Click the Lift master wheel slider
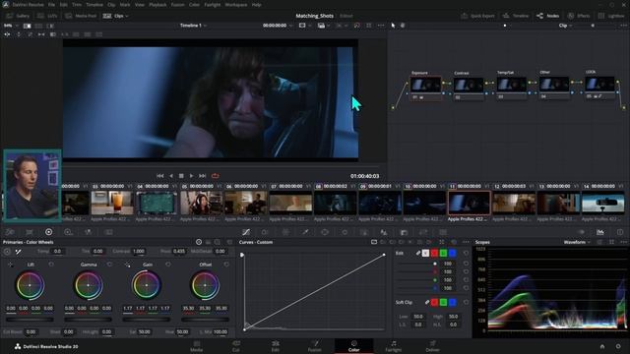This screenshot has height=354, width=630. (x=30, y=320)
